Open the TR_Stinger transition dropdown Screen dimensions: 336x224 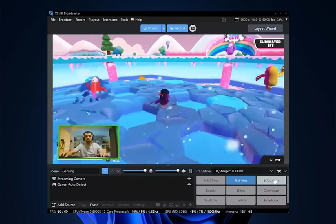pos(271,171)
